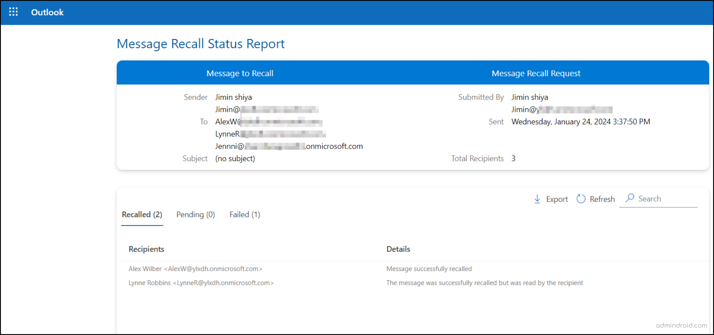Click the Refresh circular arrow icon
Viewport: 714px width, 335px height.
(581, 199)
